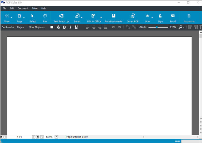
Task: Open the Help menu
Action: [x=44, y=8]
